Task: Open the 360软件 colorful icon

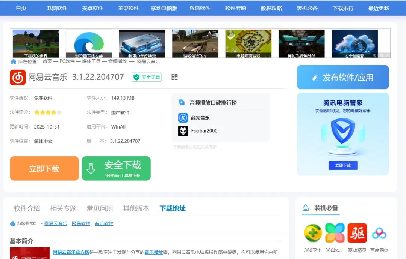Action: [335, 233]
